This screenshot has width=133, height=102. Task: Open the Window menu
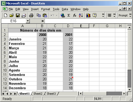pos(75,9)
